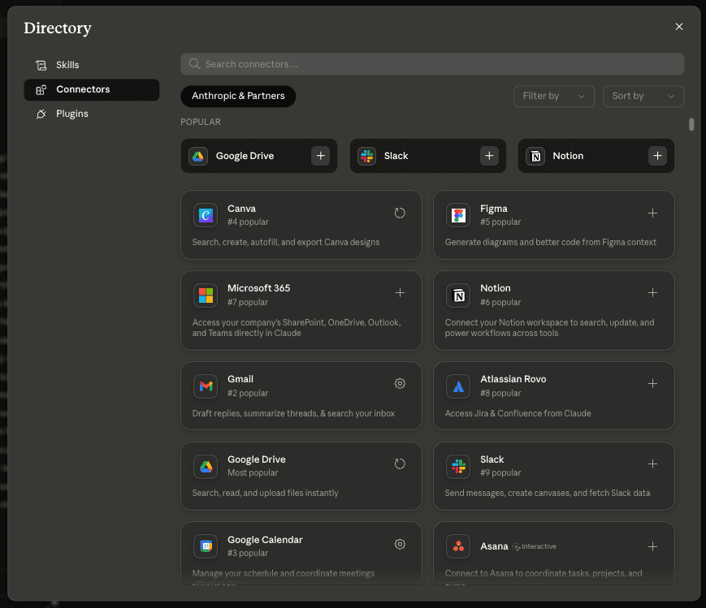
Task: Click the Google Drive logo in the Popular chip
Action: [198, 156]
